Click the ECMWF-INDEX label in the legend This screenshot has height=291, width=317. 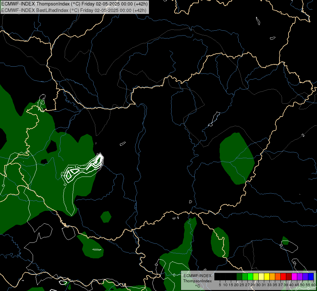[198, 276]
